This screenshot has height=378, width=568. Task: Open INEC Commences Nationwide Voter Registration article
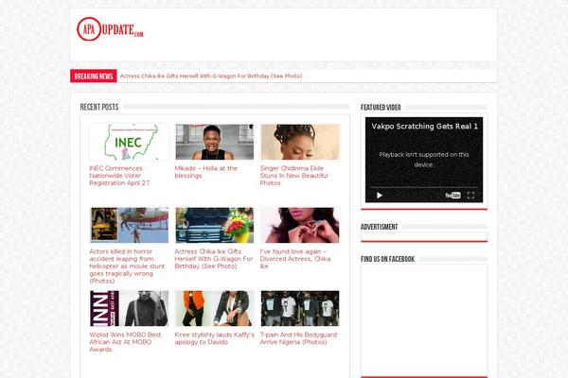pyautogui.click(x=119, y=176)
